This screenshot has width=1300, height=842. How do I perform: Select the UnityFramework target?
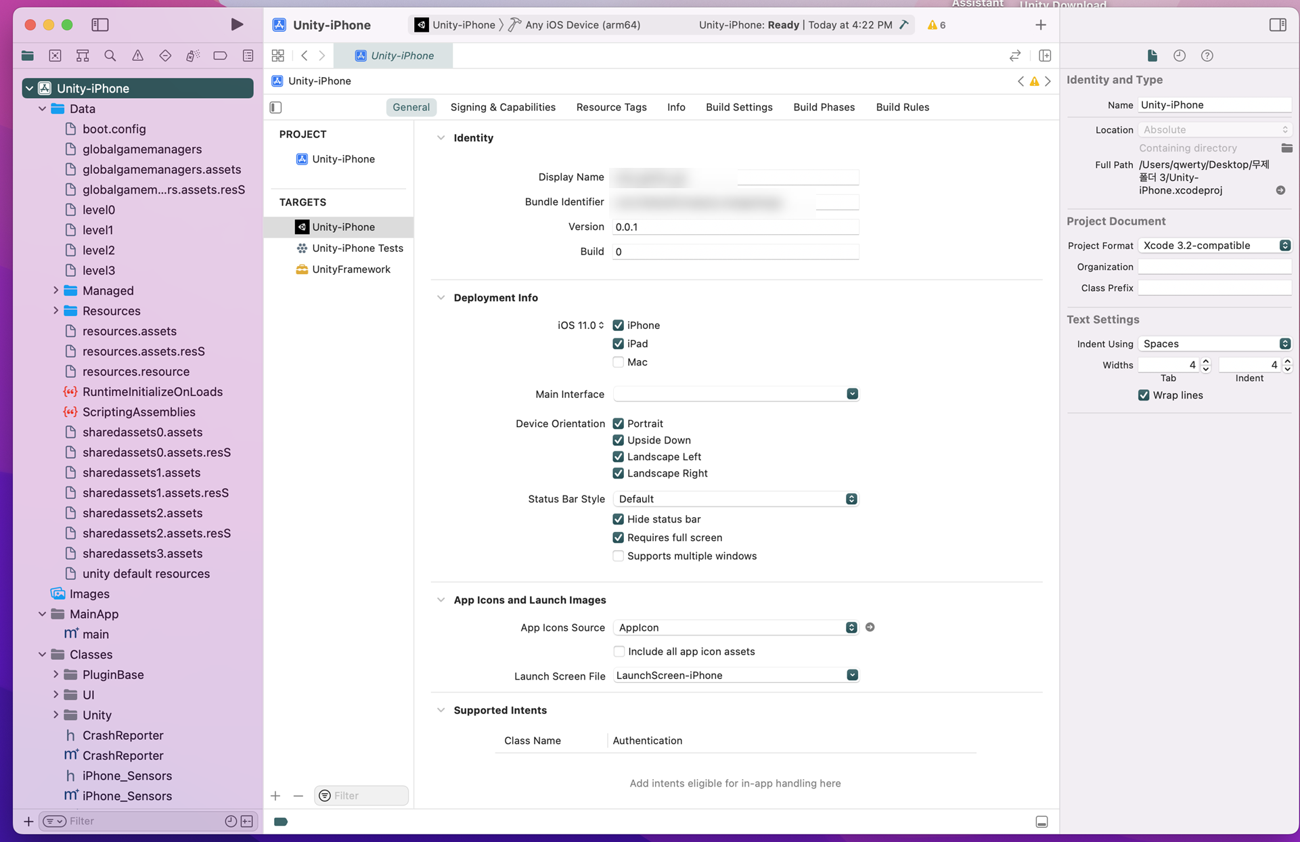point(351,269)
